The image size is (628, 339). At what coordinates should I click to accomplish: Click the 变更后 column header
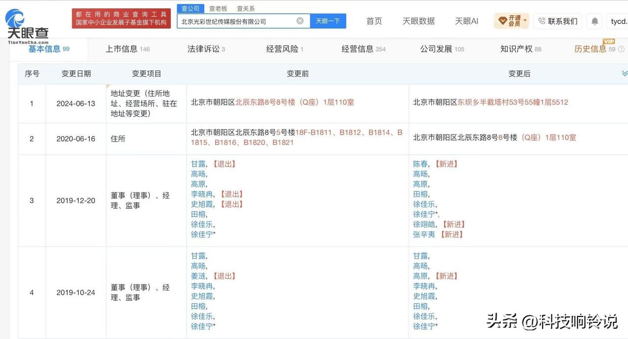519,73
